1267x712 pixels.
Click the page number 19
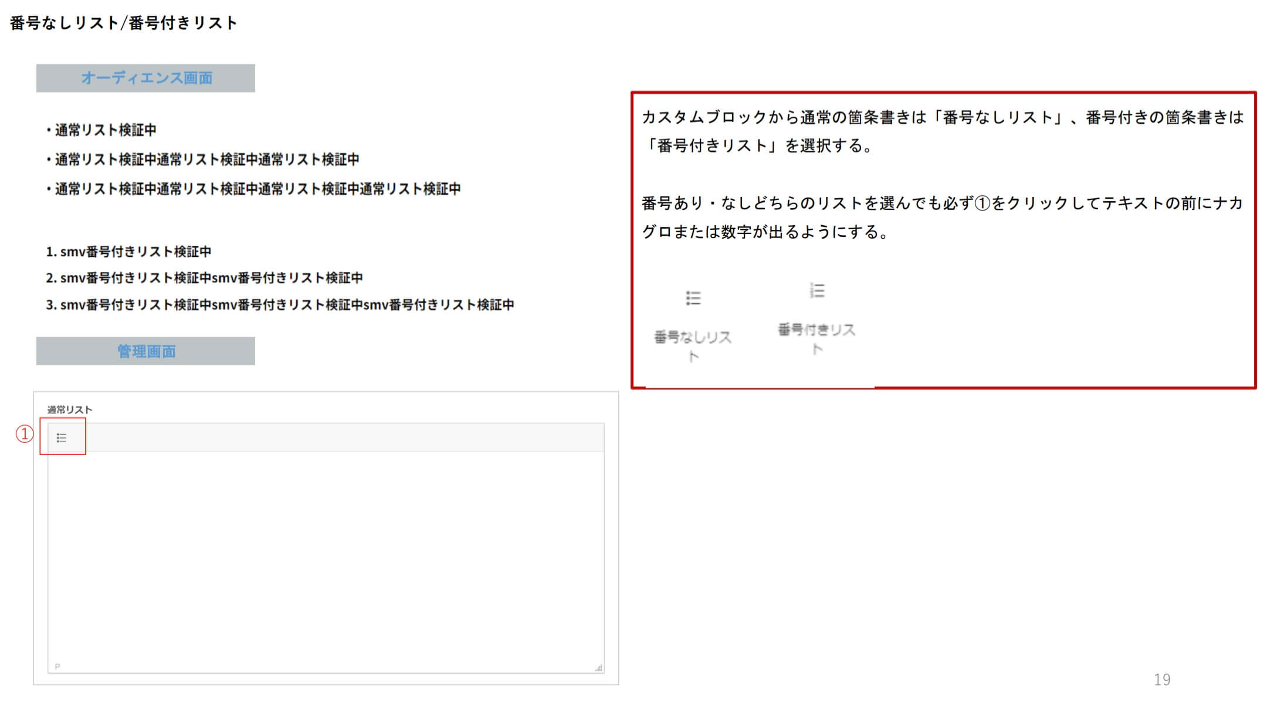pyautogui.click(x=1161, y=679)
